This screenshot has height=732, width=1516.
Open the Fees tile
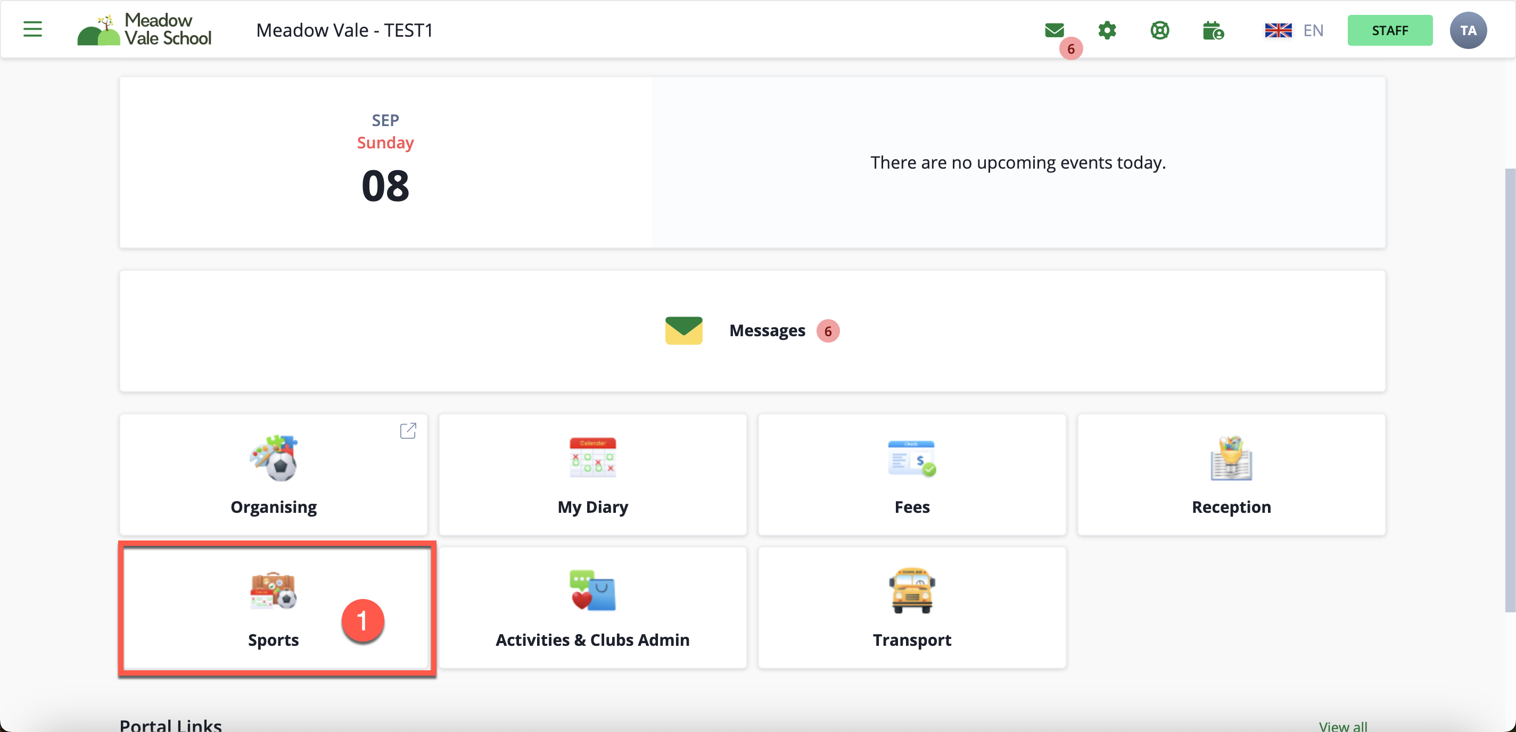click(912, 475)
